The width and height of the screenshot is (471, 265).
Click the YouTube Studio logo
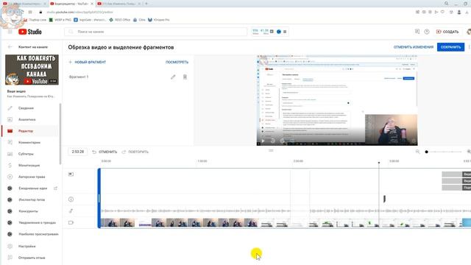[x=29, y=32]
